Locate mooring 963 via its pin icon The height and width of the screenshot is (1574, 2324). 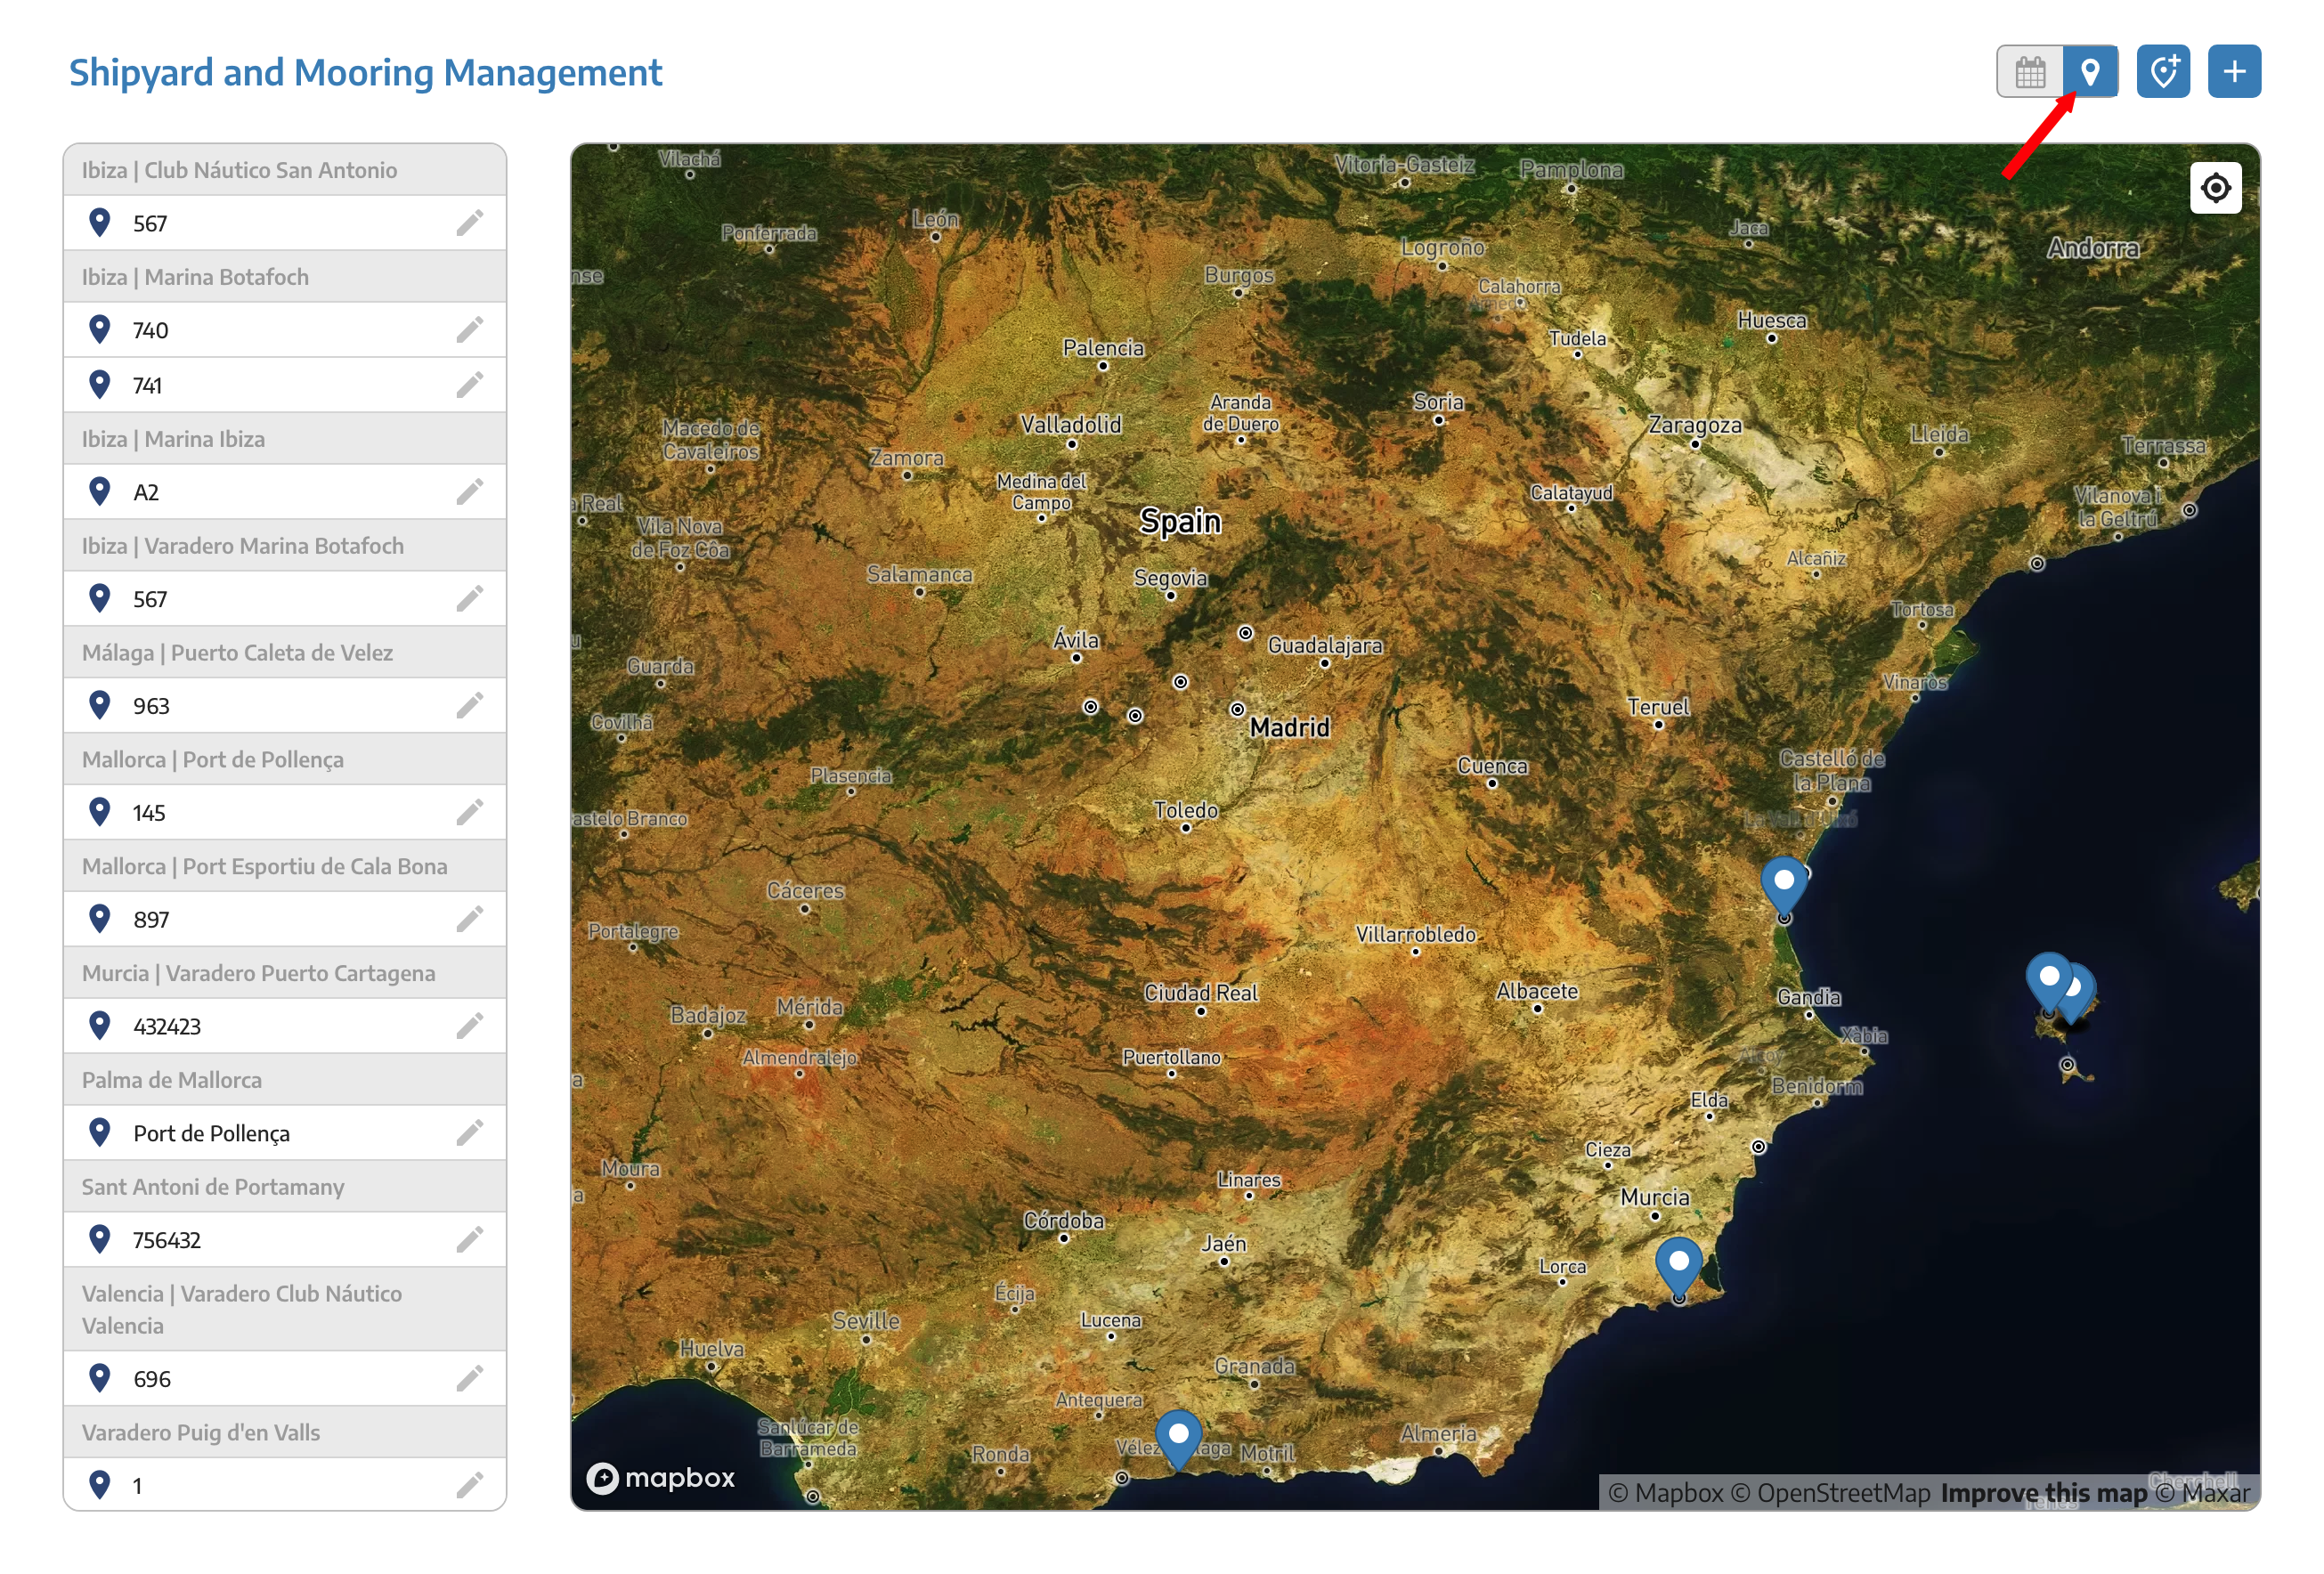click(99, 705)
